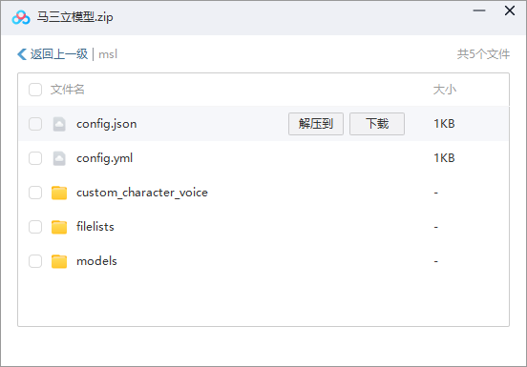This screenshot has height=367, width=527.
Task: Check the box for config.yml
Action: point(35,158)
